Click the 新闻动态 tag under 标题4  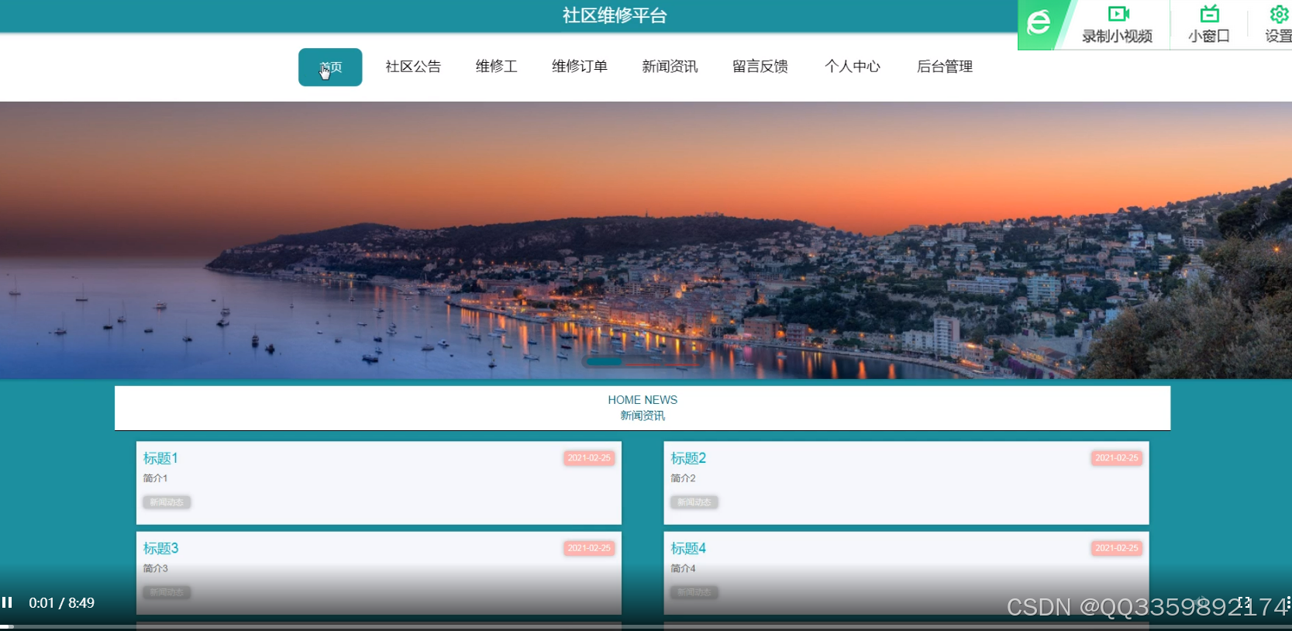click(x=694, y=592)
